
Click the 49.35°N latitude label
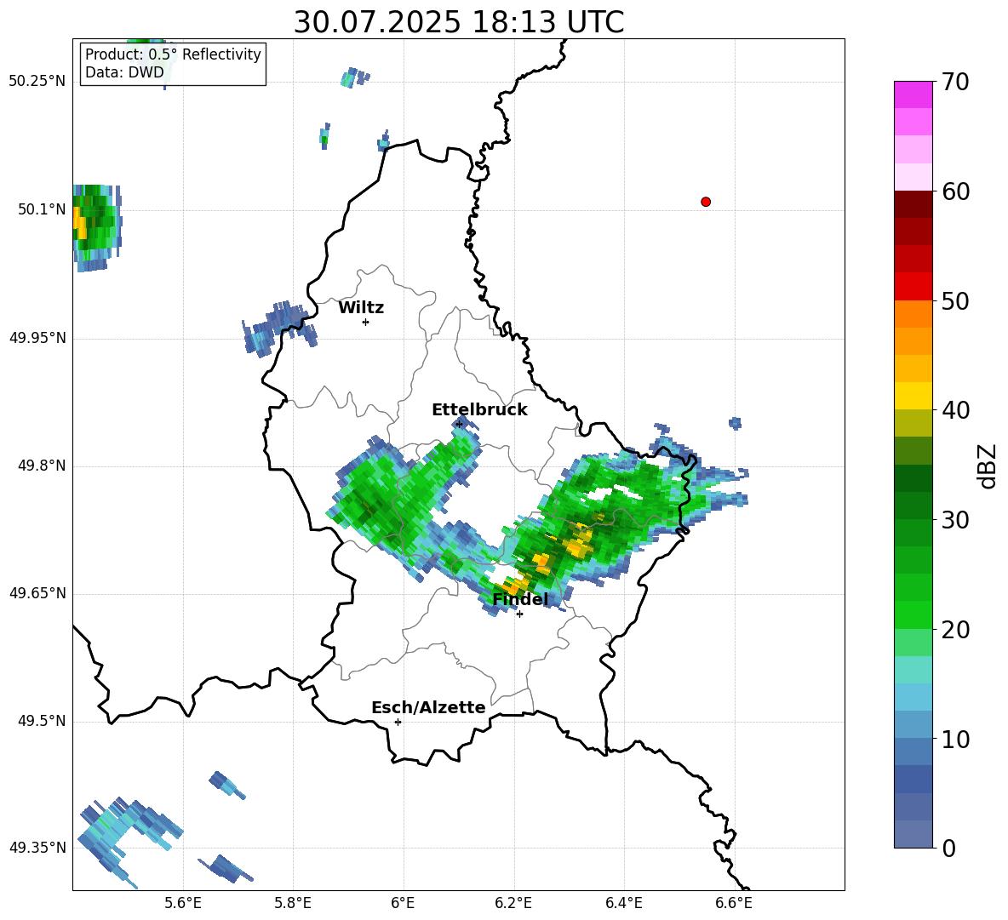click(x=37, y=848)
